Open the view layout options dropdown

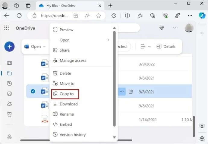[x=145, y=46]
